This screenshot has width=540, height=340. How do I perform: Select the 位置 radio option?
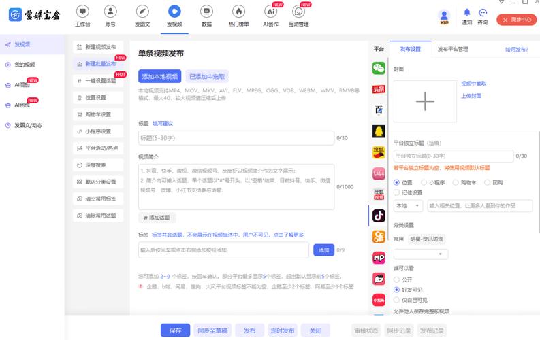(397, 182)
